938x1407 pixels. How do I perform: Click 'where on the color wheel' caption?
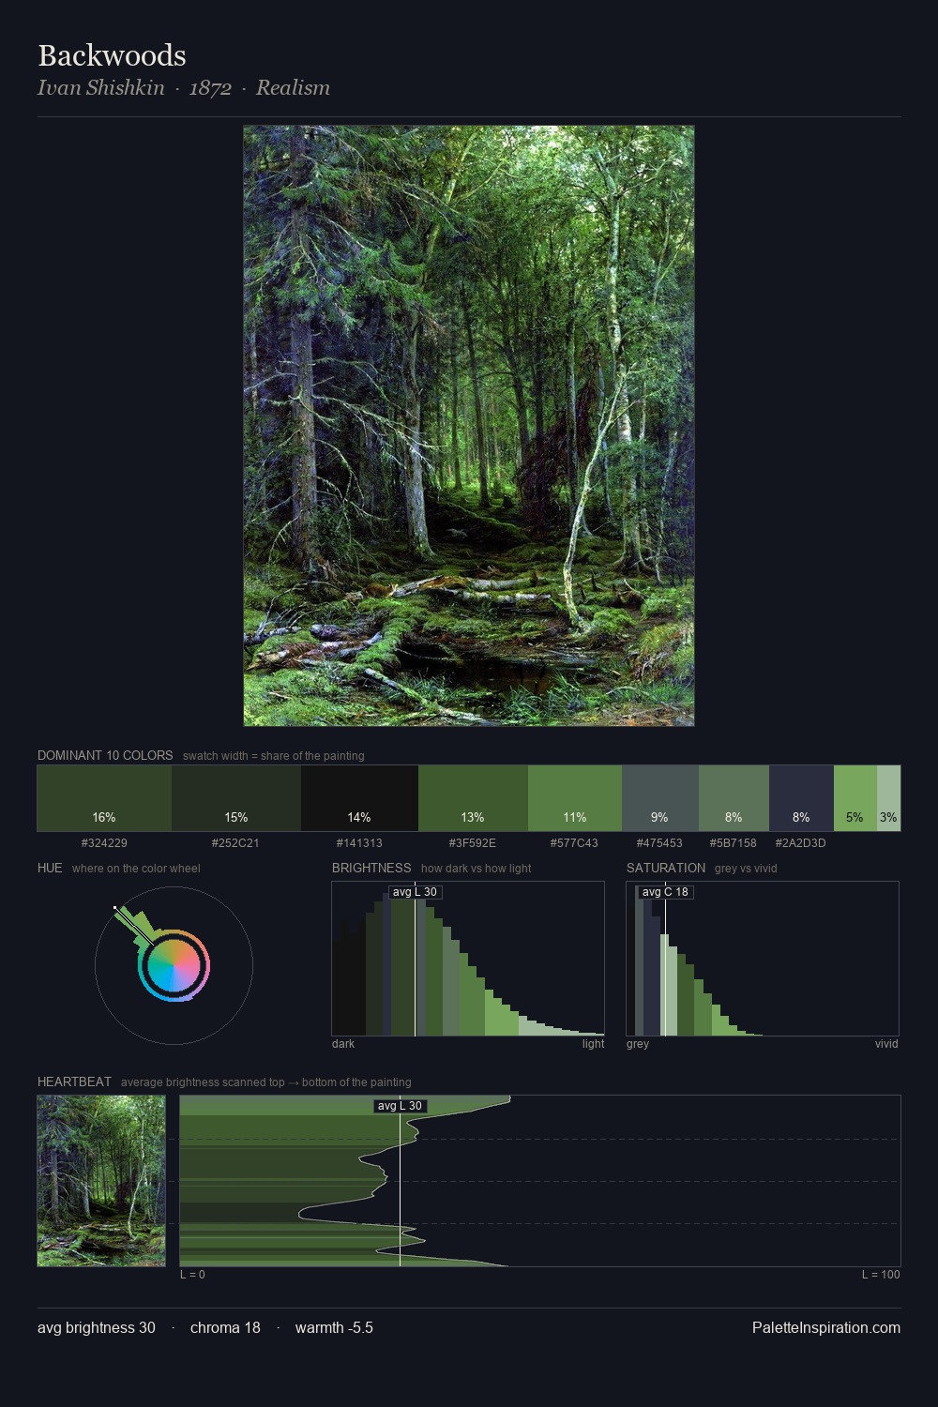pos(136,868)
